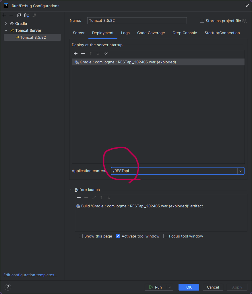Open the Application context dropdown arrow

241,171
